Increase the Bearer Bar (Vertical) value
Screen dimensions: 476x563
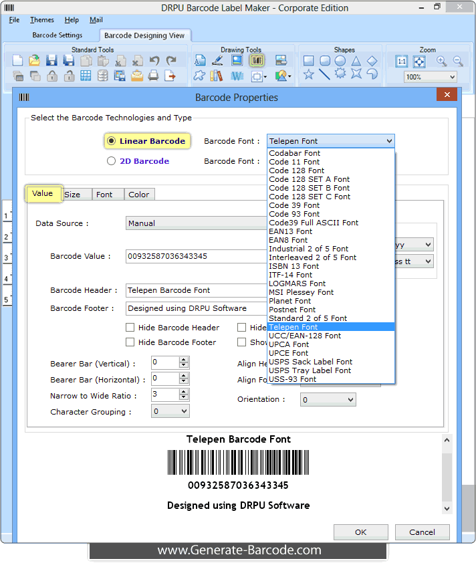[x=184, y=360]
